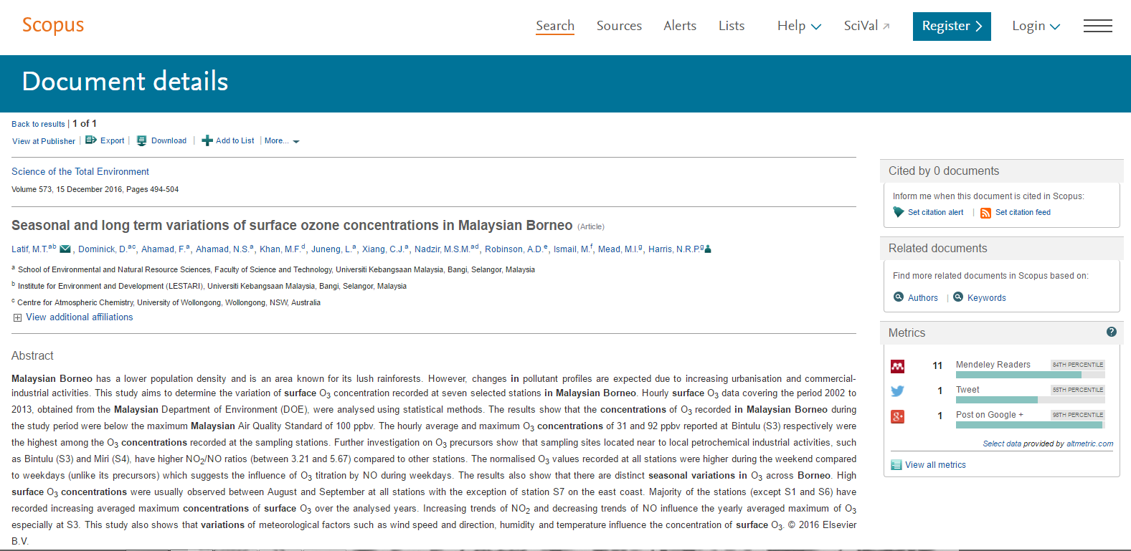Image resolution: width=1131 pixels, height=551 pixels.
Task: Click the Download icon
Action: pos(142,140)
